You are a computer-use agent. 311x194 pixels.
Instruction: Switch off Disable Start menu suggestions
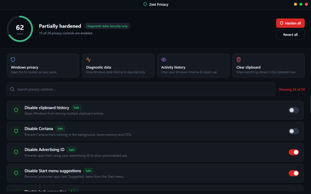pos(294,173)
